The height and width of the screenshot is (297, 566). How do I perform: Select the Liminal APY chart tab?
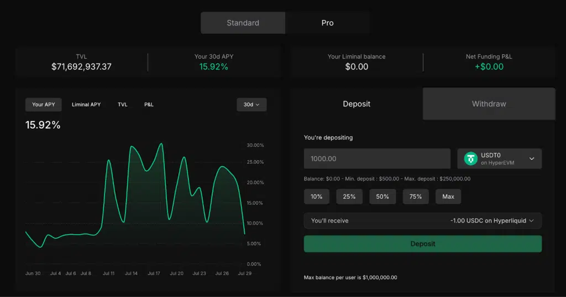point(86,105)
